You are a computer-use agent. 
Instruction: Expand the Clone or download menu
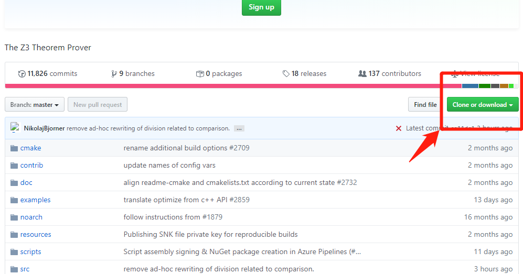click(482, 105)
